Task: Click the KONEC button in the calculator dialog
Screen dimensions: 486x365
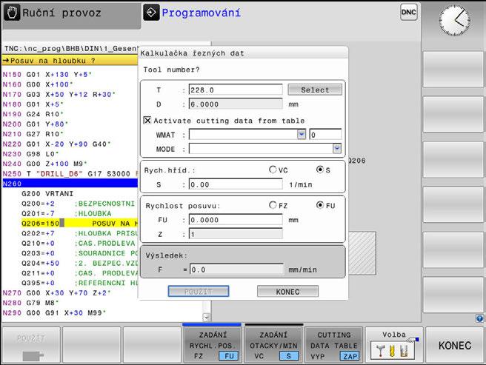Action: [x=287, y=292]
